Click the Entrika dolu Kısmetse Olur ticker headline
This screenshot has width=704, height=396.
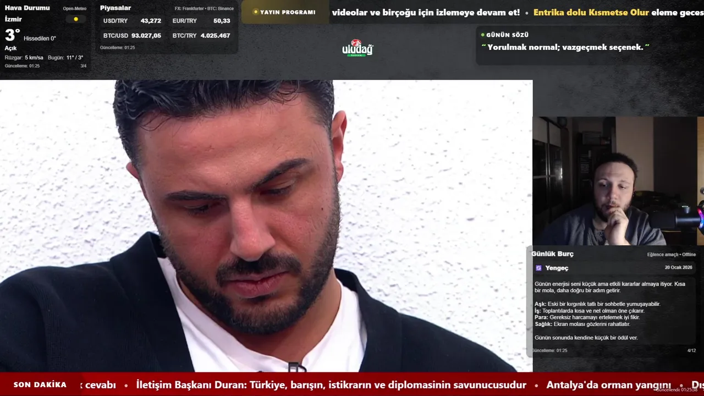tap(591, 12)
